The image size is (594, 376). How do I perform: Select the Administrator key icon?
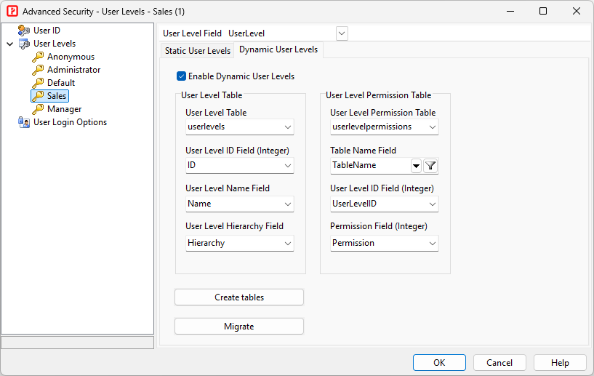pyautogui.click(x=38, y=70)
